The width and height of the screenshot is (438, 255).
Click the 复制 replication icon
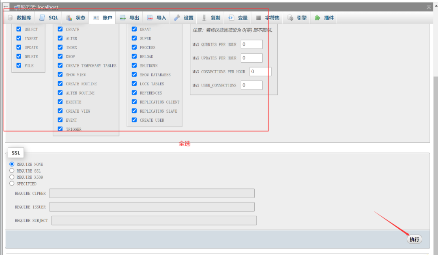point(204,18)
